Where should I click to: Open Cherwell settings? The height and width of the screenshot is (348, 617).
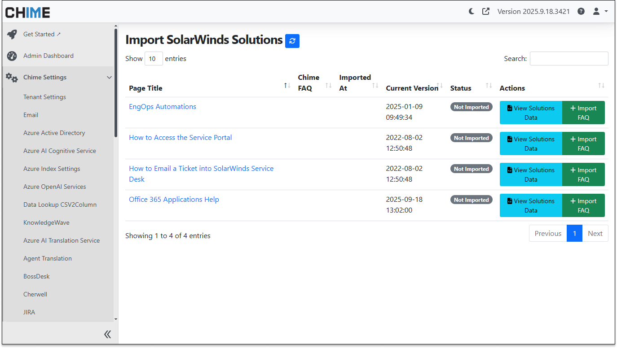click(35, 294)
